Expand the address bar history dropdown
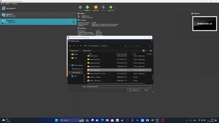This screenshot has height=123, width=219. [x=121, y=46]
